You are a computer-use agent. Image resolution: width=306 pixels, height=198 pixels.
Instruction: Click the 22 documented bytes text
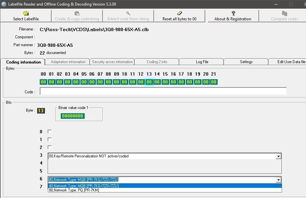[x=53, y=53]
